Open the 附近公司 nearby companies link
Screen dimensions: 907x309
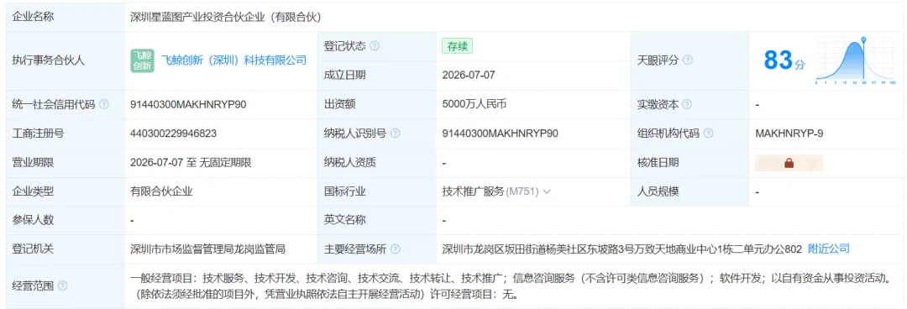[x=829, y=249]
